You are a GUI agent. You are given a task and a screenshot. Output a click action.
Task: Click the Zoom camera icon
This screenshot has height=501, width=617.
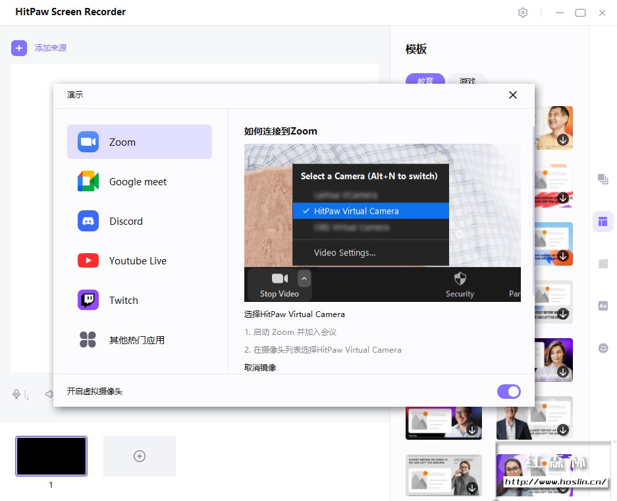[88, 142]
